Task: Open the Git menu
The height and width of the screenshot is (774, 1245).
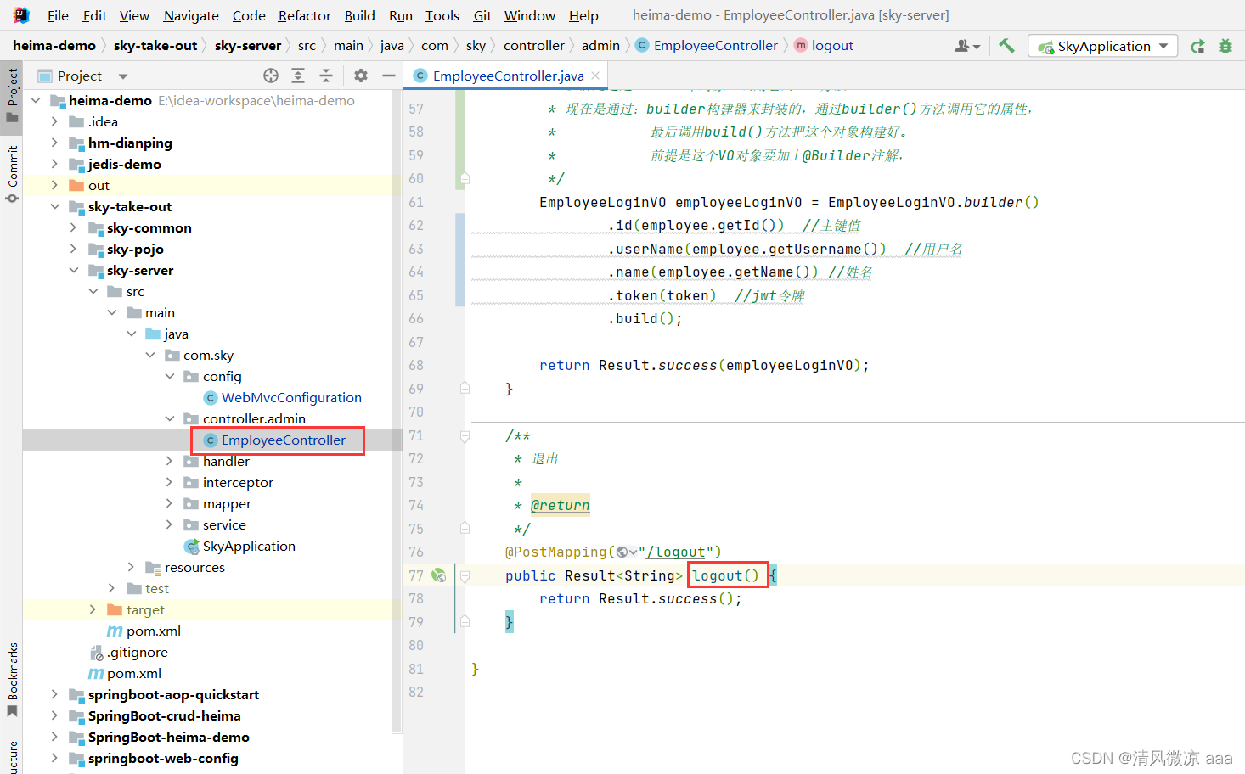Action: coord(482,15)
